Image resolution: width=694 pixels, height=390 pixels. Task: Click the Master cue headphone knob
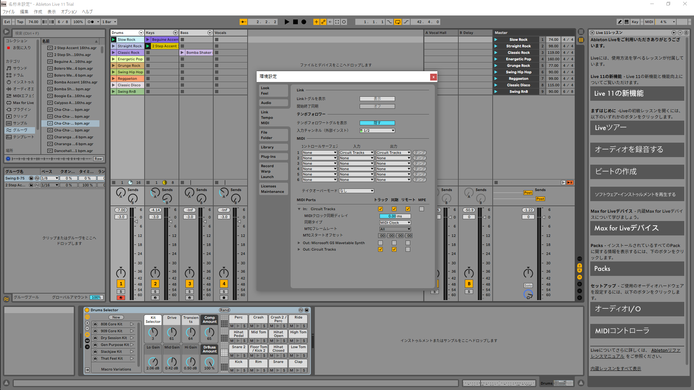(528, 294)
